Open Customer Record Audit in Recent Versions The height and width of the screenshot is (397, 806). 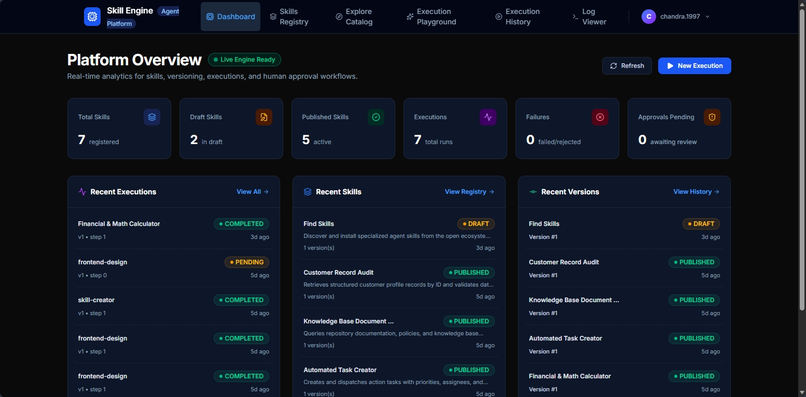[624, 268]
